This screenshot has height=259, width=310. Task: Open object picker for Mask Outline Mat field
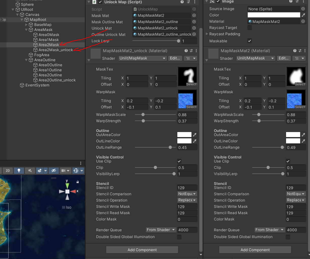pyautogui.click(x=194, y=22)
